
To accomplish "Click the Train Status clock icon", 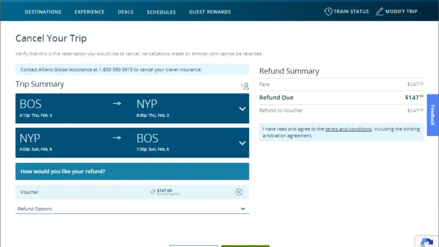I will point(328,11).
